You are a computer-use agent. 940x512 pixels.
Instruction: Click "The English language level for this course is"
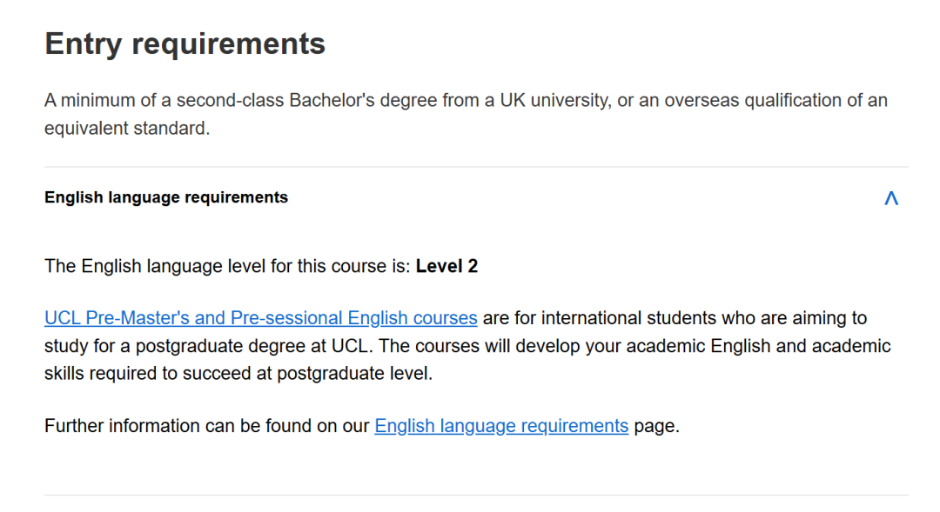tap(226, 266)
